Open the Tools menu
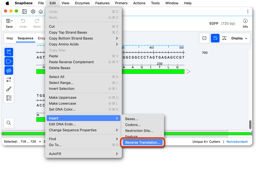 155,3
